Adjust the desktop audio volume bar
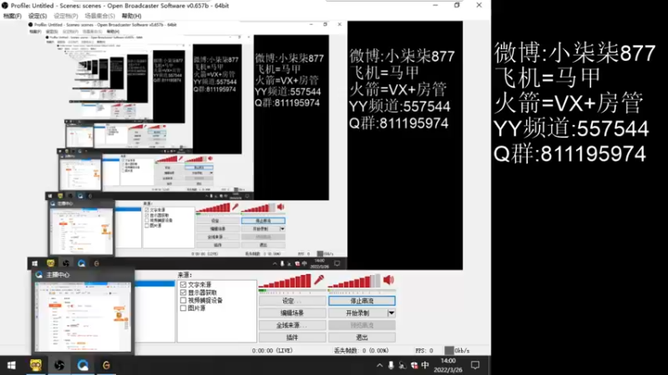The image size is (668, 375). pos(354,282)
